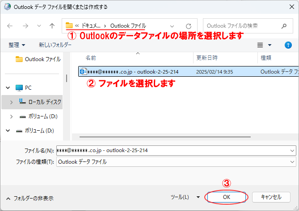Confirm with the OK button

click(226, 197)
